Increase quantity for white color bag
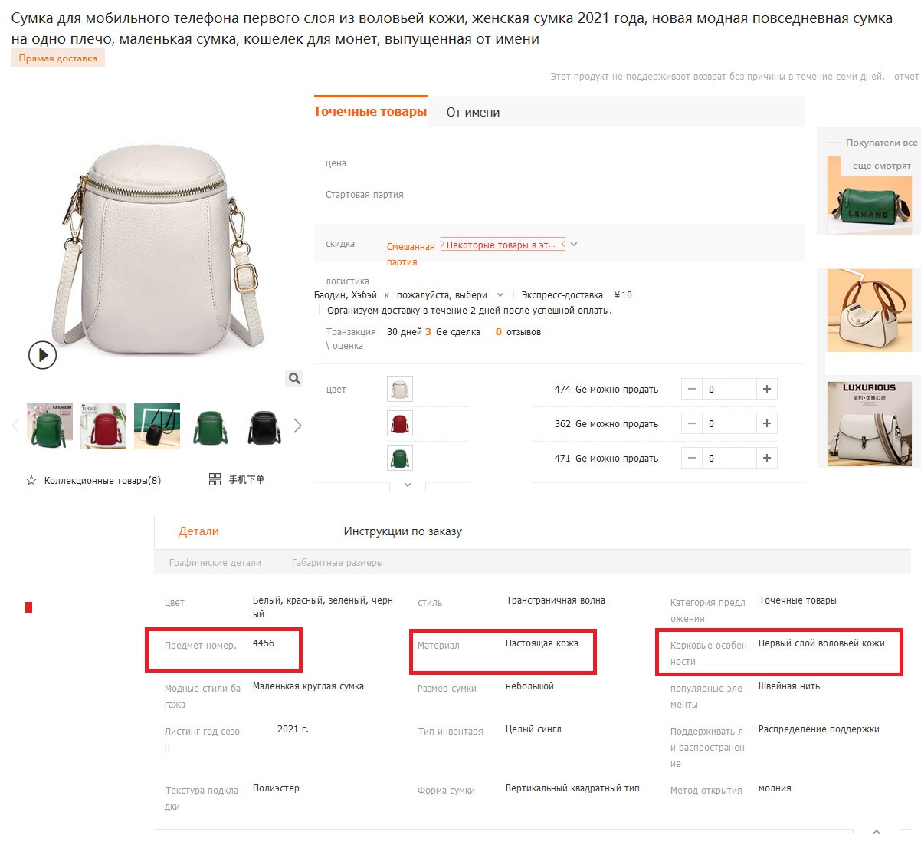 pyautogui.click(x=767, y=389)
